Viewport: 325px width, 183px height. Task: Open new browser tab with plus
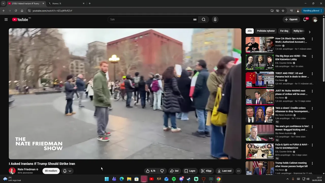click(90, 4)
